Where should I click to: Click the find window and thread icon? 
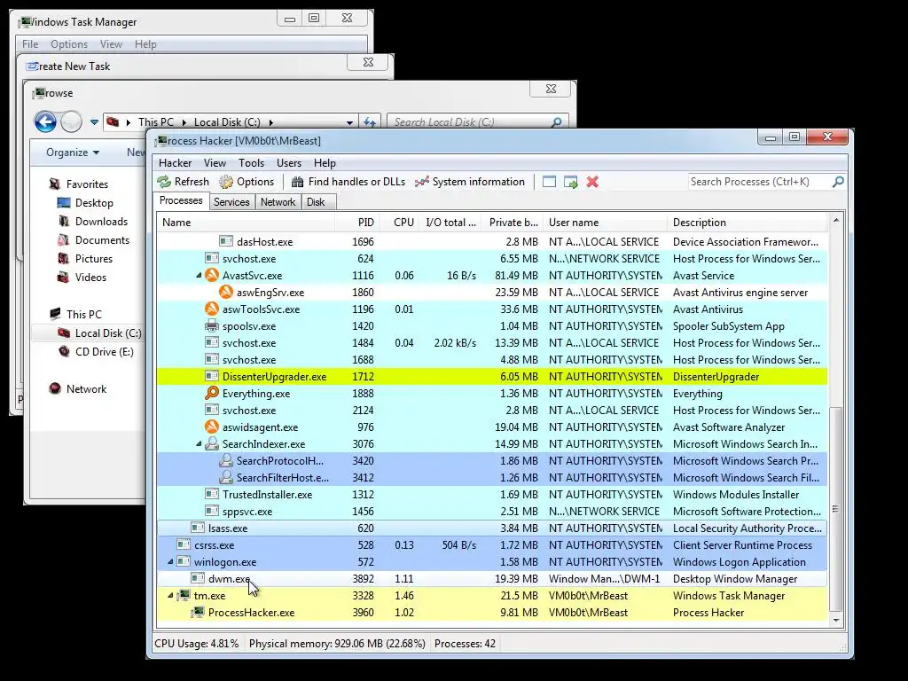pos(571,182)
